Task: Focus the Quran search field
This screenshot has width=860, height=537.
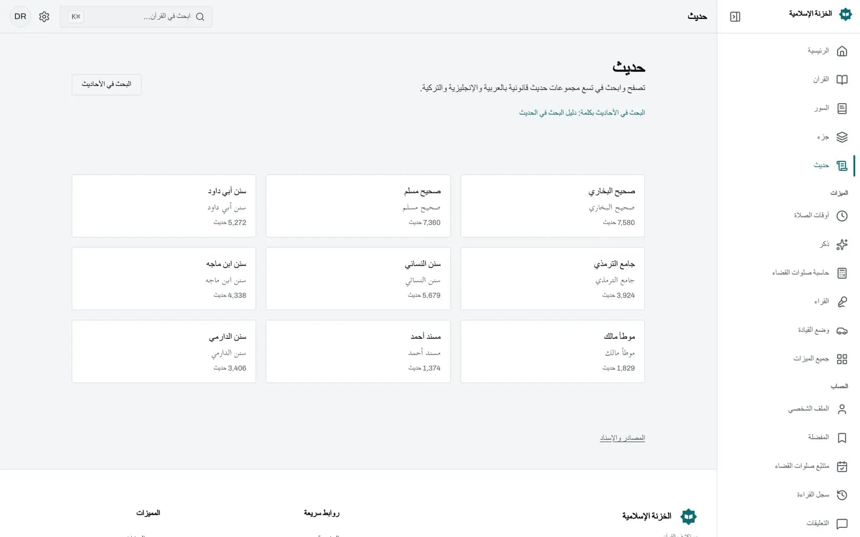Action: [x=136, y=17]
